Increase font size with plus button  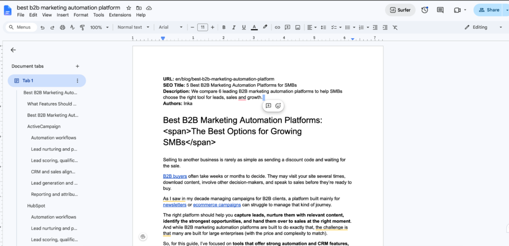[213, 27]
